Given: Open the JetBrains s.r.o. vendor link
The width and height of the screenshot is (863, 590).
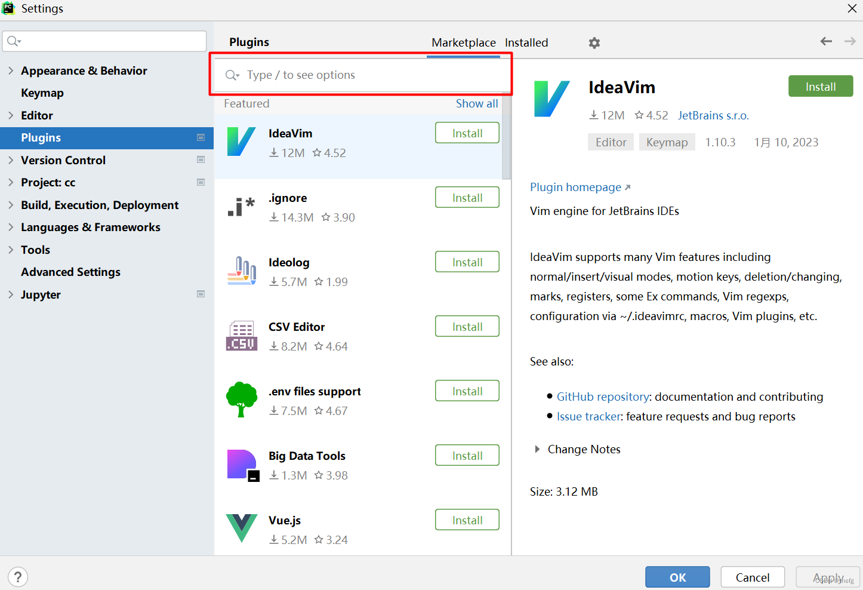Looking at the screenshot, I should click(x=713, y=115).
